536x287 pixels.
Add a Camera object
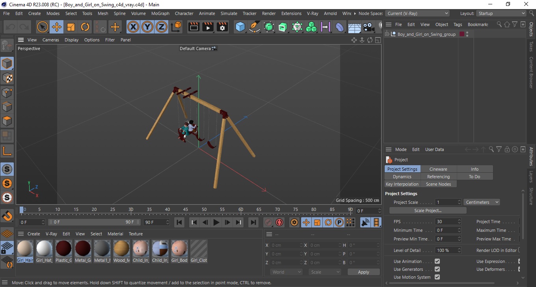coord(368,27)
